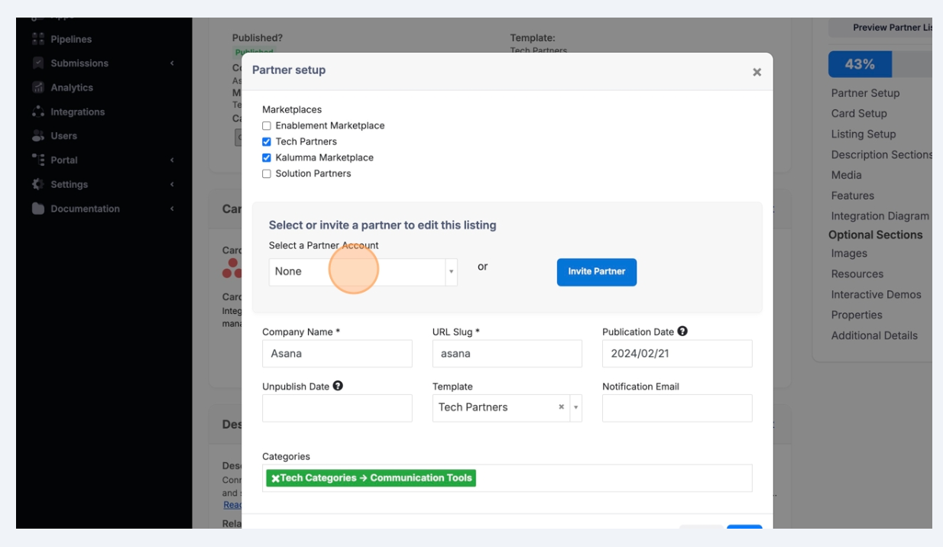Select the Portal sidebar icon
943x547 pixels.
(38, 160)
